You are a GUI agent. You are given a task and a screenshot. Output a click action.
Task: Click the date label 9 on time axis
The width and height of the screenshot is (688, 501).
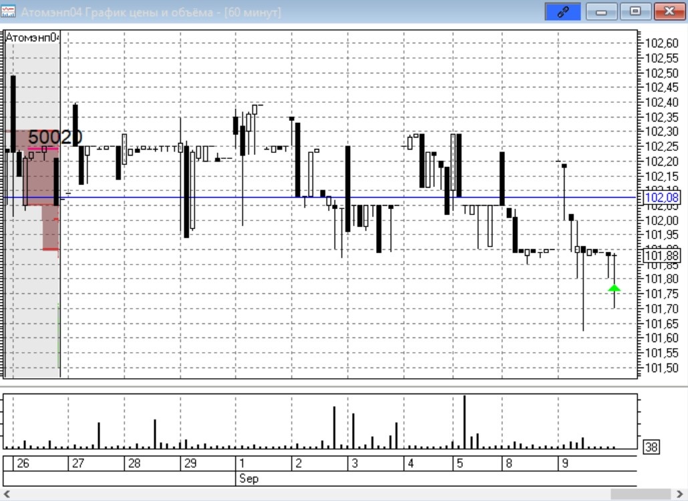[x=565, y=464]
